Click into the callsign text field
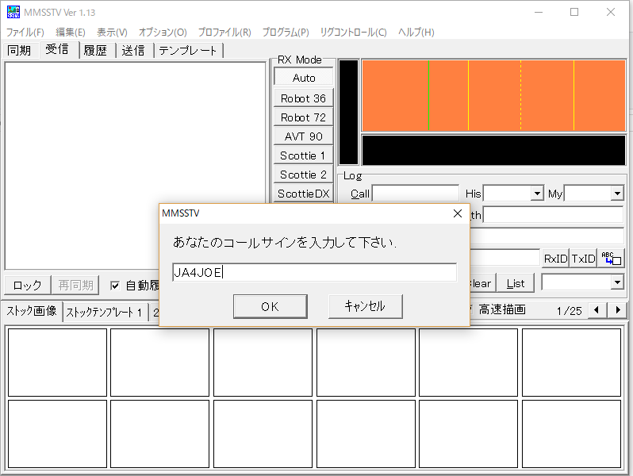The image size is (633, 476). coord(314,273)
